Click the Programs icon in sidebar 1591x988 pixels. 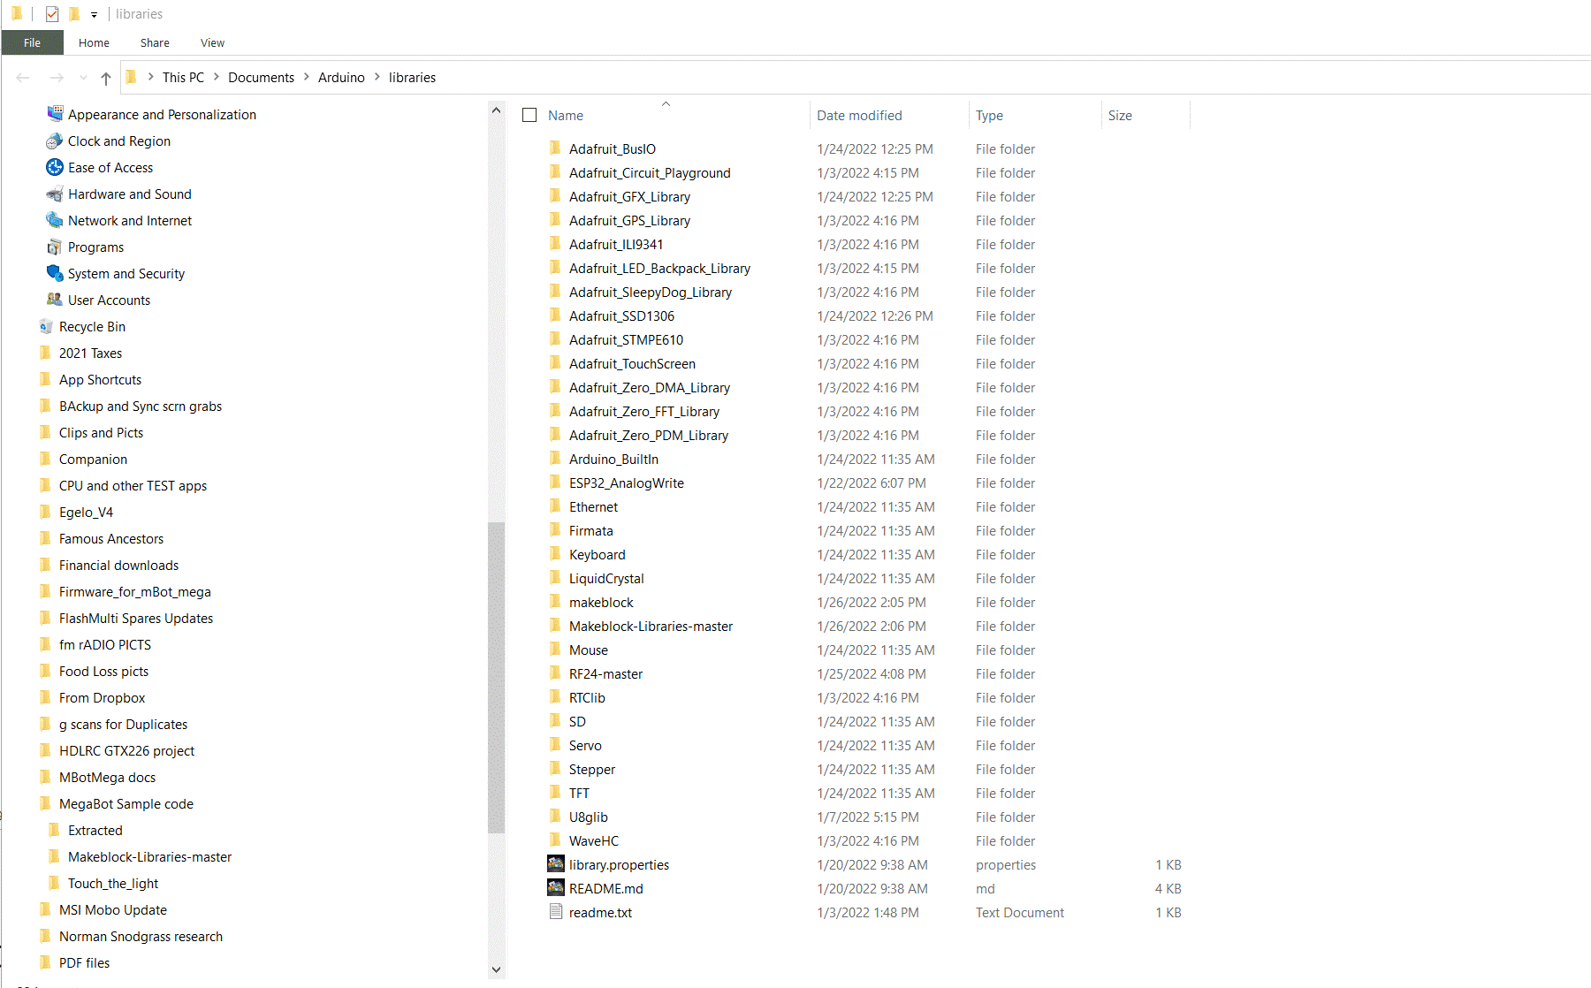point(55,247)
